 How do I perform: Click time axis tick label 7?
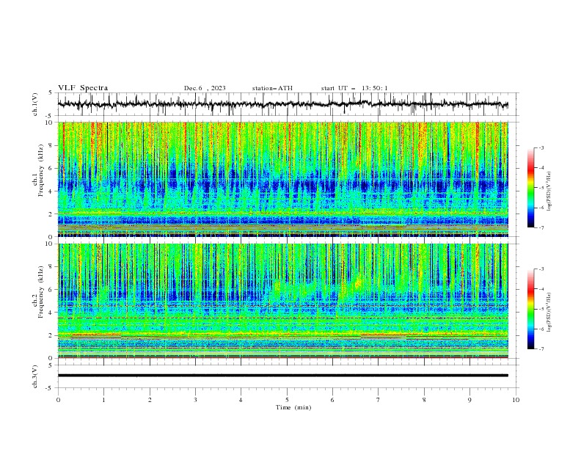point(379,400)
